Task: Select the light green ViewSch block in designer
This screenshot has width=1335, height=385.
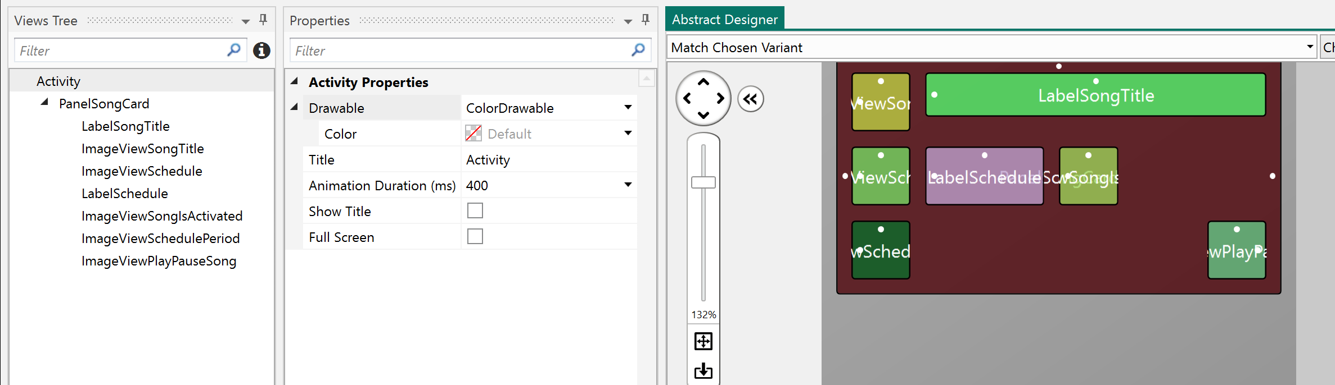Action: [881, 176]
